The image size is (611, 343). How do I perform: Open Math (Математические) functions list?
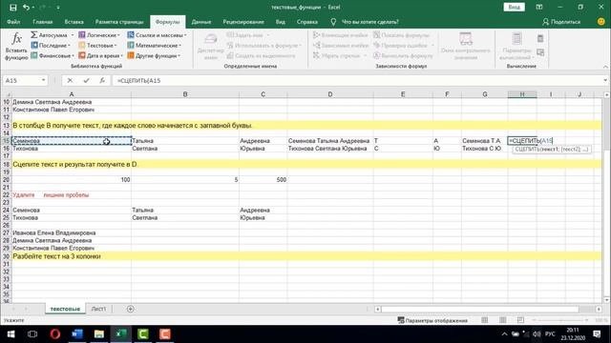tap(155, 46)
